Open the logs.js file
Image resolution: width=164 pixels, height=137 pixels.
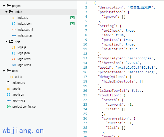tap(22, 47)
